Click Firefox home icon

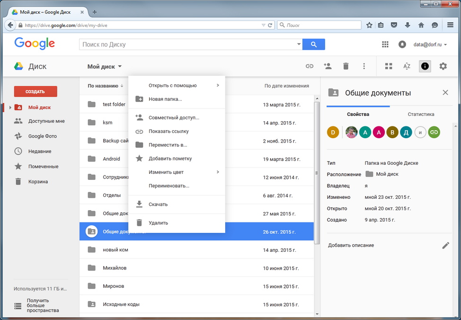click(x=421, y=25)
